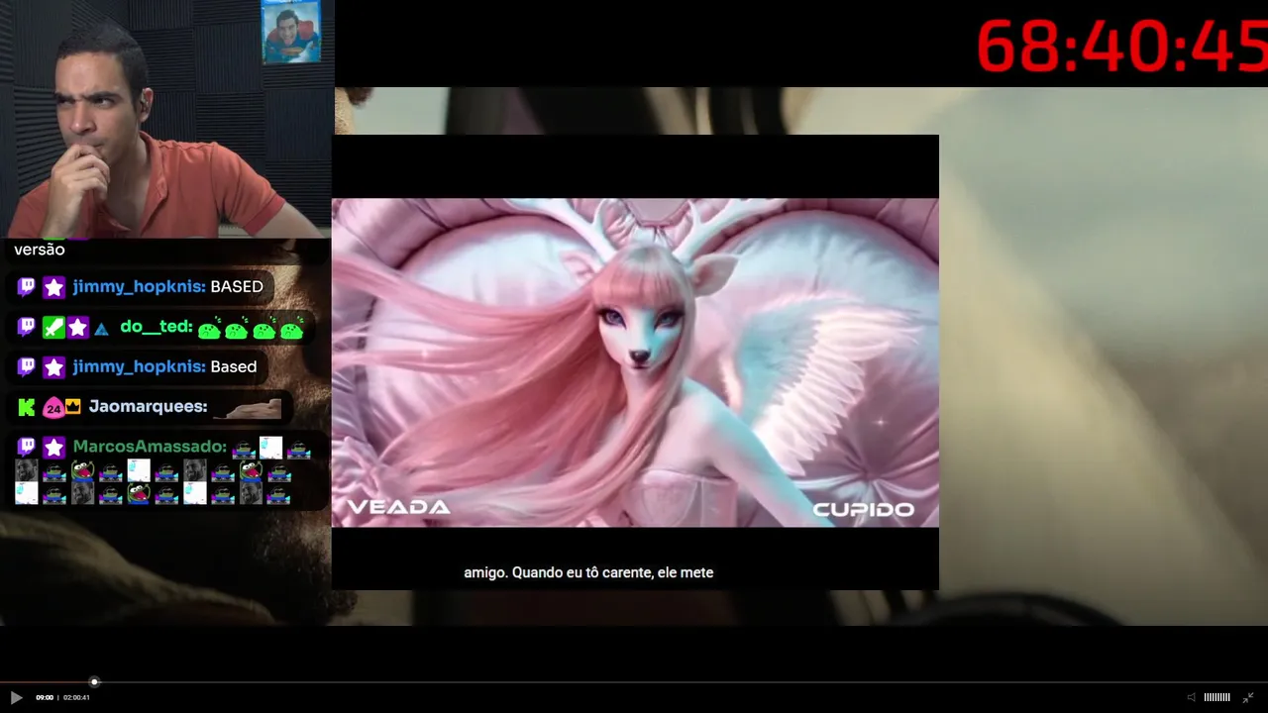Click the streamer webcam feed
Viewport: 1268px width, 713px height.
tap(166, 119)
